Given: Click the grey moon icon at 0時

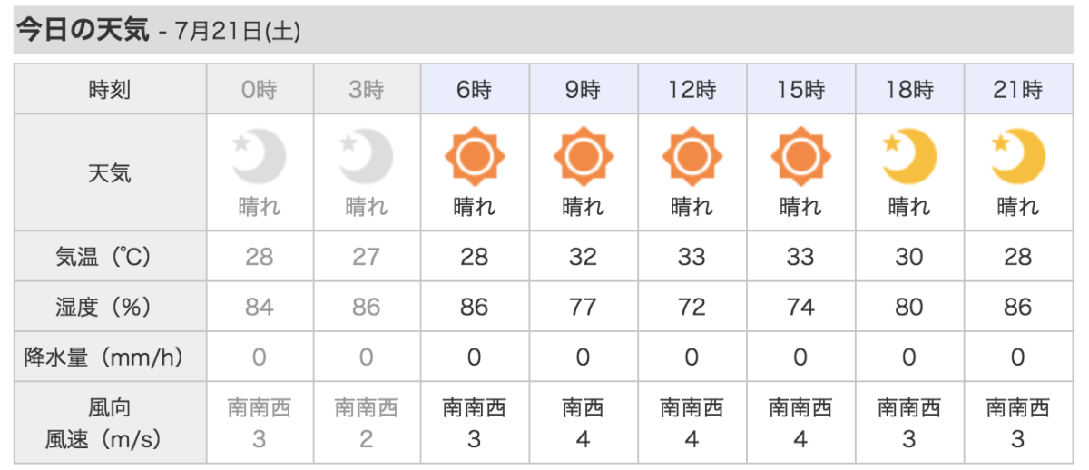Looking at the screenshot, I should 260,158.
